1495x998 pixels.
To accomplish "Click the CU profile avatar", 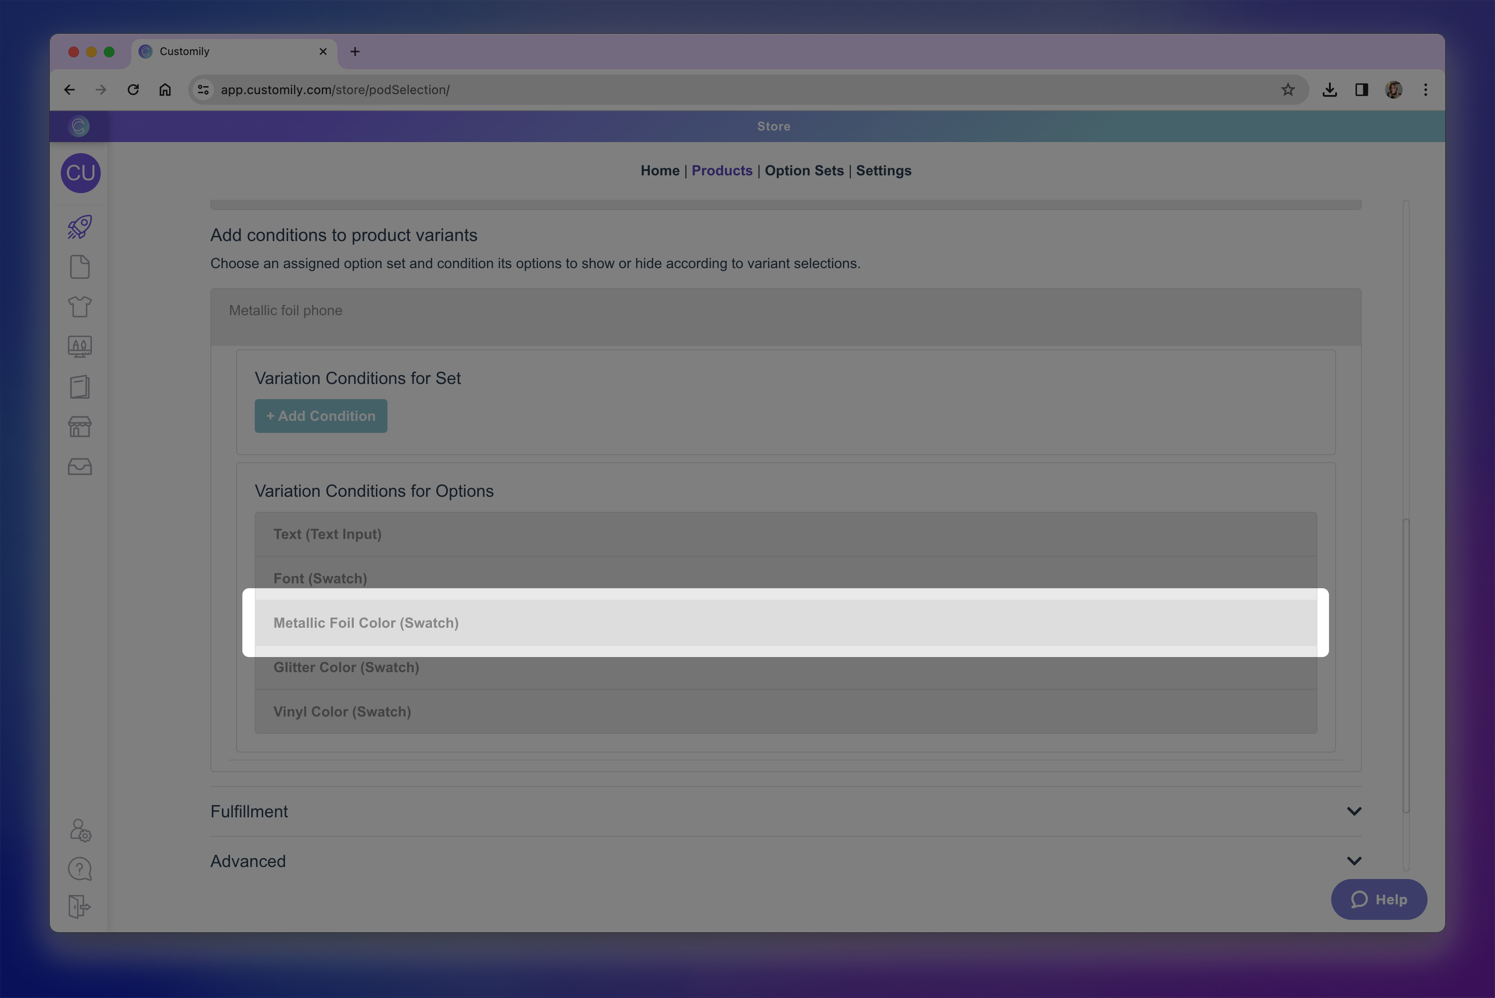I will tap(80, 173).
